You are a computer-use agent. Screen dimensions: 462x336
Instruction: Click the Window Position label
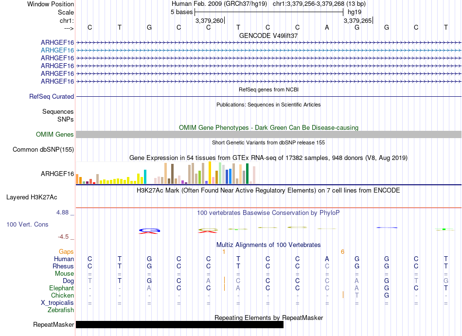51,4
